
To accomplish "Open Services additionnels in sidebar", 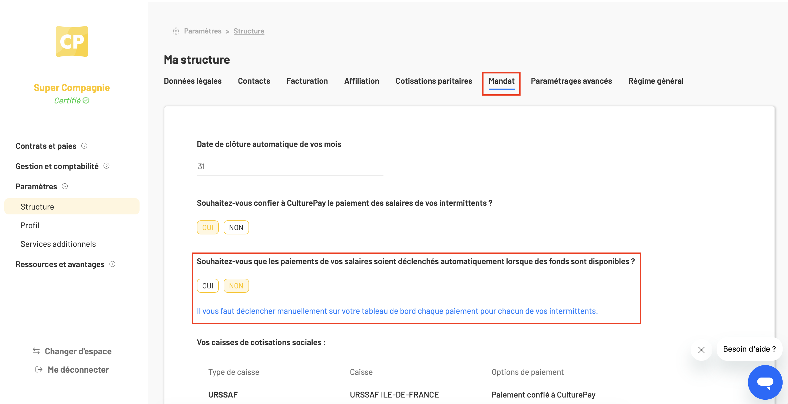I will pyautogui.click(x=58, y=244).
